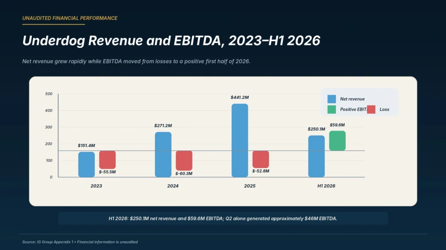Select the 2025 blue net revenue bar
The height and width of the screenshot is (250, 446).
(x=240, y=140)
